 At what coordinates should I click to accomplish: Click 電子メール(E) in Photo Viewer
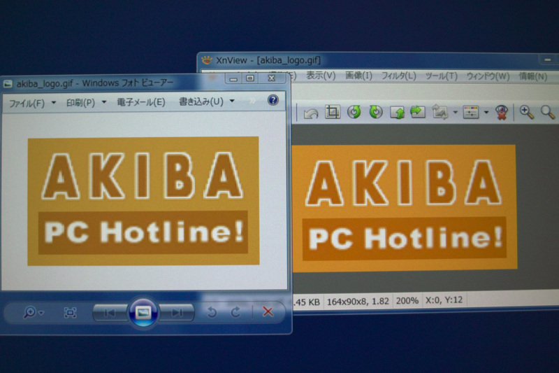click(x=141, y=102)
